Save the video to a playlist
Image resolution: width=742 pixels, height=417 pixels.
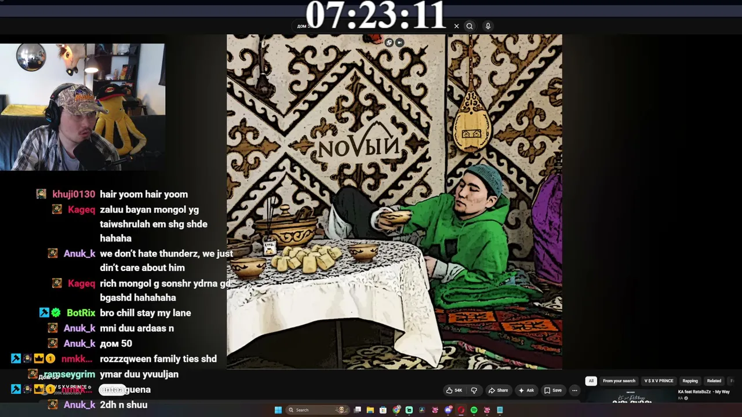pyautogui.click(x=552, y=390)
